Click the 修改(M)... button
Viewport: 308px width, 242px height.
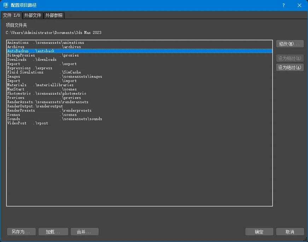[290, 44]
